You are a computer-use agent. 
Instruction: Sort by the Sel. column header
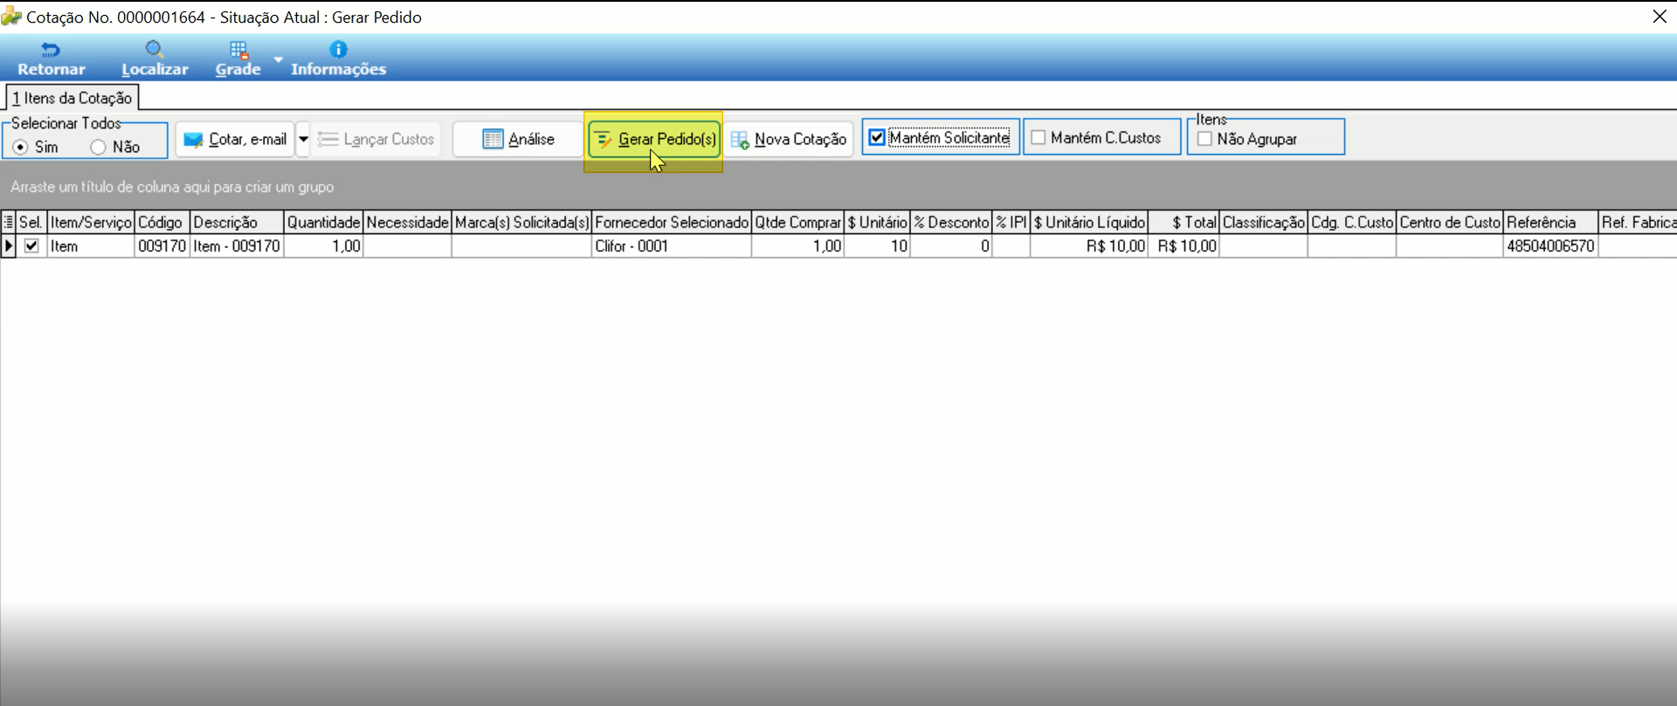point(31,223)
